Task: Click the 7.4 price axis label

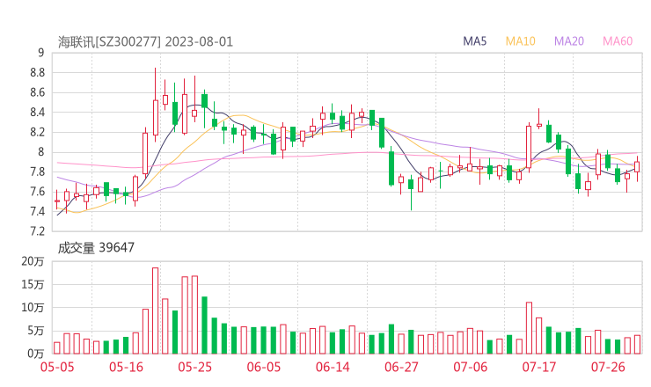Action: click(37, 212)
